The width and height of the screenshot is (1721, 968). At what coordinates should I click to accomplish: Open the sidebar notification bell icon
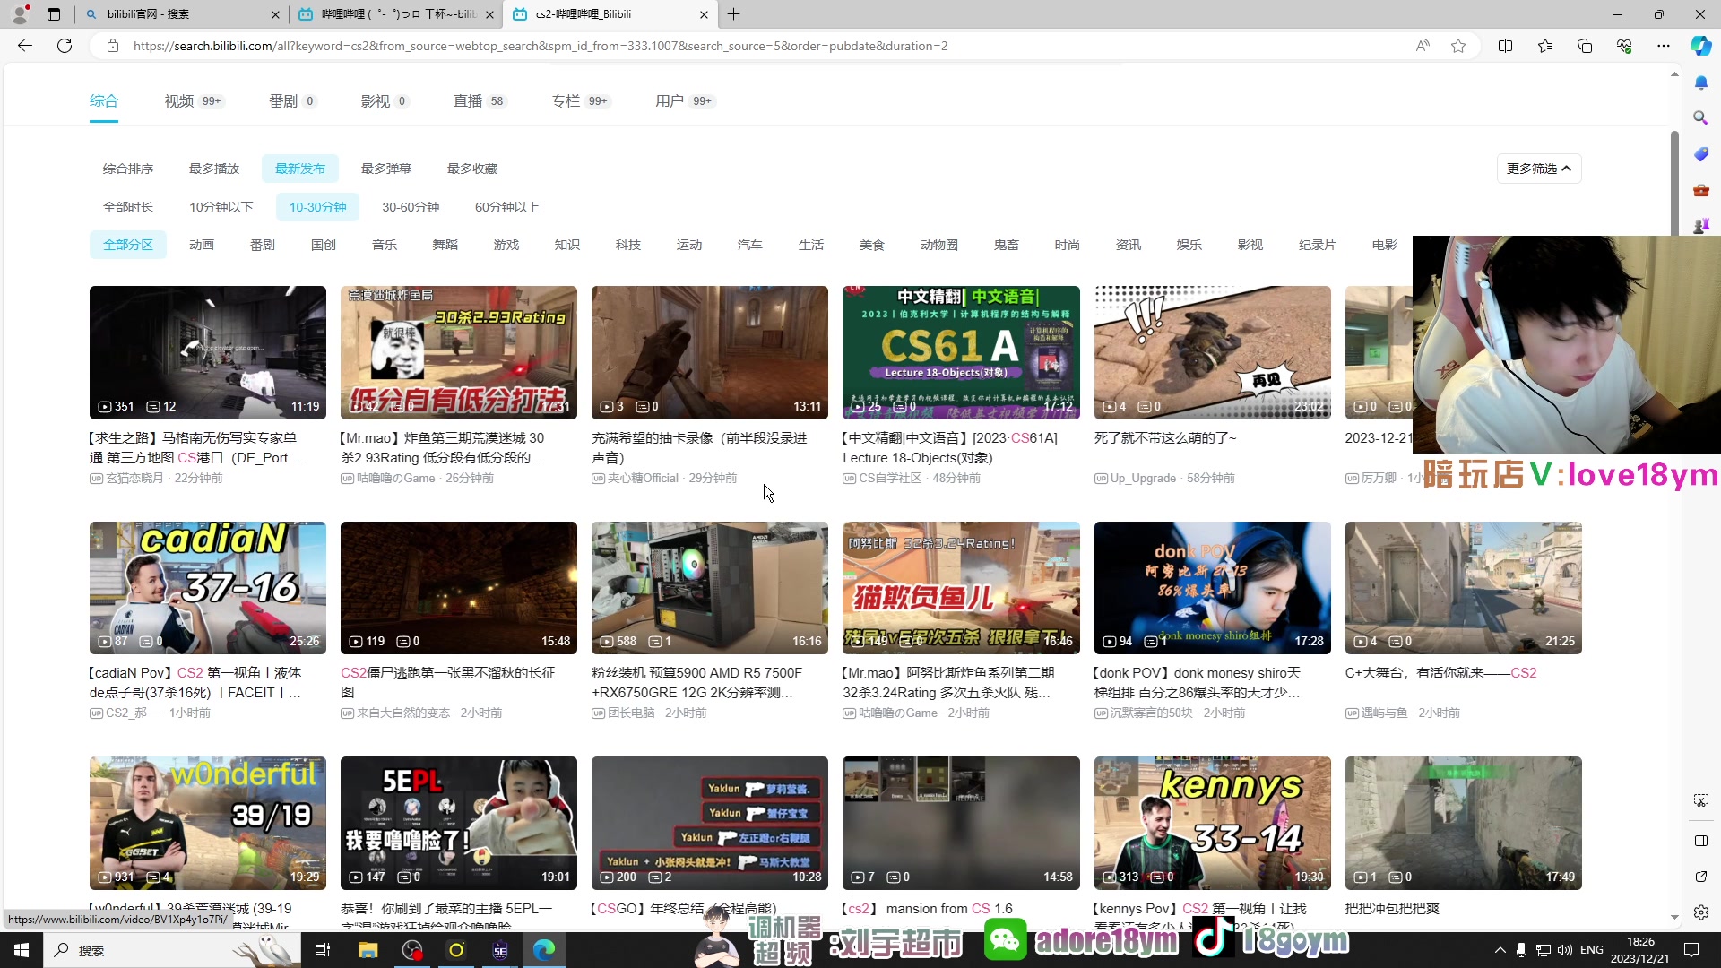1700,82
